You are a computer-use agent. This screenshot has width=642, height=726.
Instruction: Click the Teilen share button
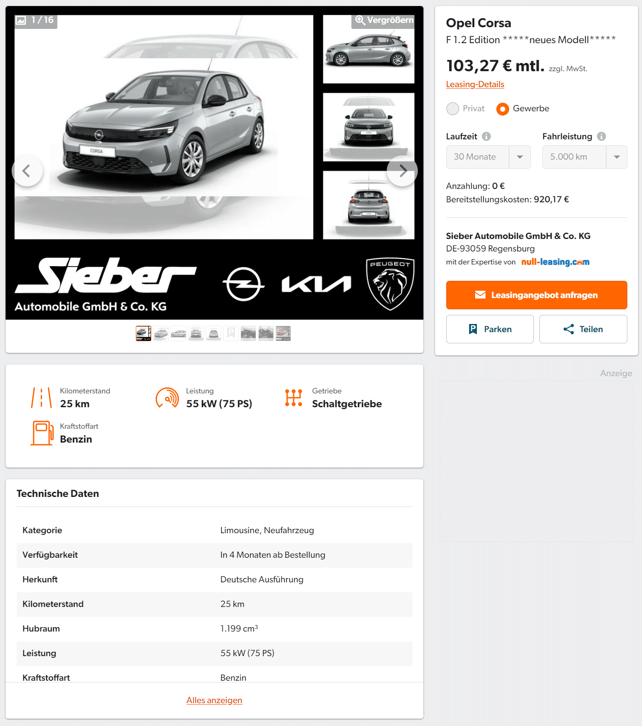(583, 329)
